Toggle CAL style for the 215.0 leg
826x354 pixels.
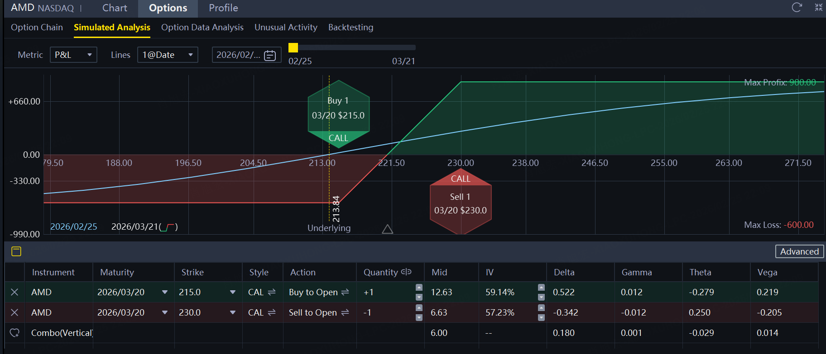[x=272, y=292]
